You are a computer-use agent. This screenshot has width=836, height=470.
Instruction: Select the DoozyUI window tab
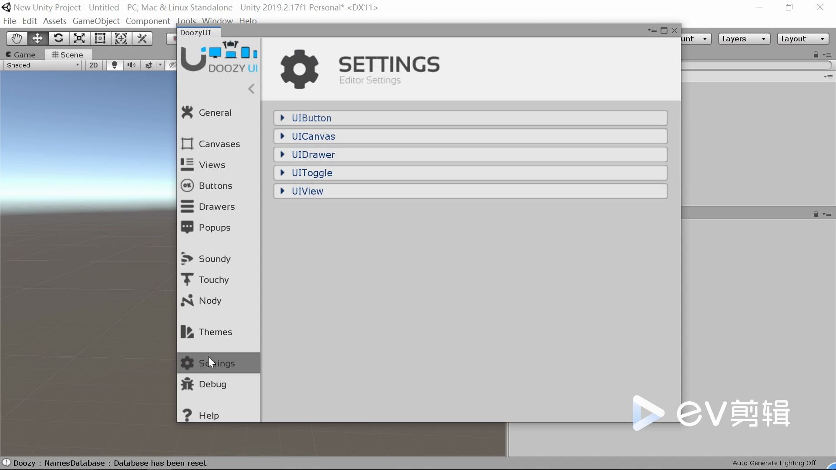[199, 33]
